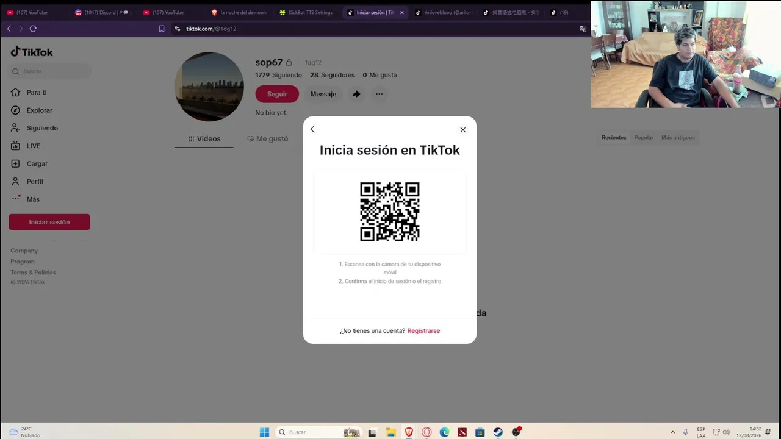The height and width of the screenshot is (439, 781).
Task: Switch to the la noche del demonio tab
Action: coord(239,12)
